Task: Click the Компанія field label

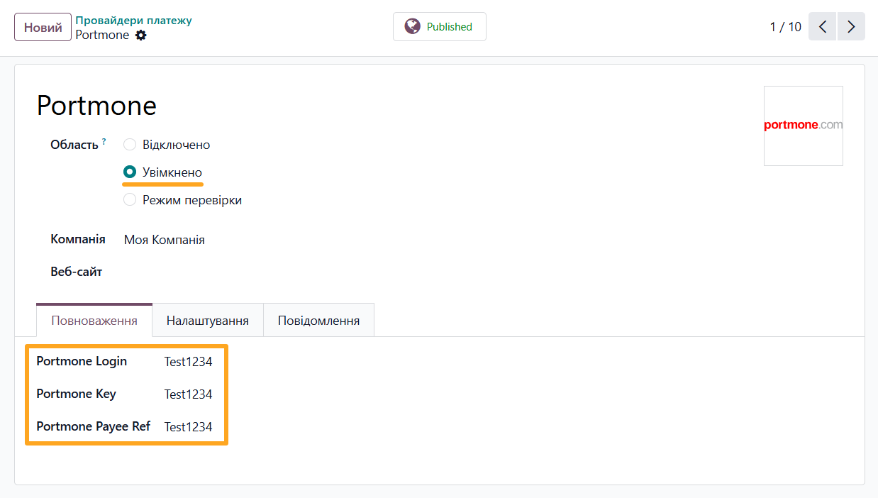Action: pos(78,239)
